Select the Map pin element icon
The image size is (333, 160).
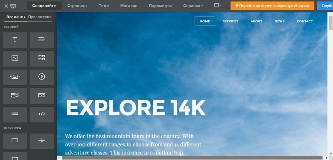pos(41,77)
